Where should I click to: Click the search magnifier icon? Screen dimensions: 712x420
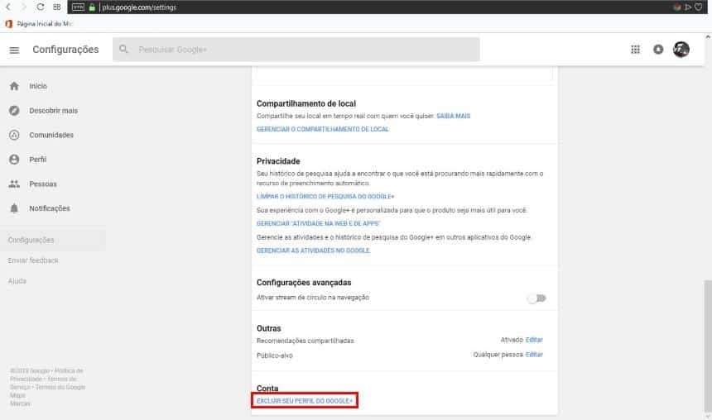pyautogui.click(x=123, y=49)
